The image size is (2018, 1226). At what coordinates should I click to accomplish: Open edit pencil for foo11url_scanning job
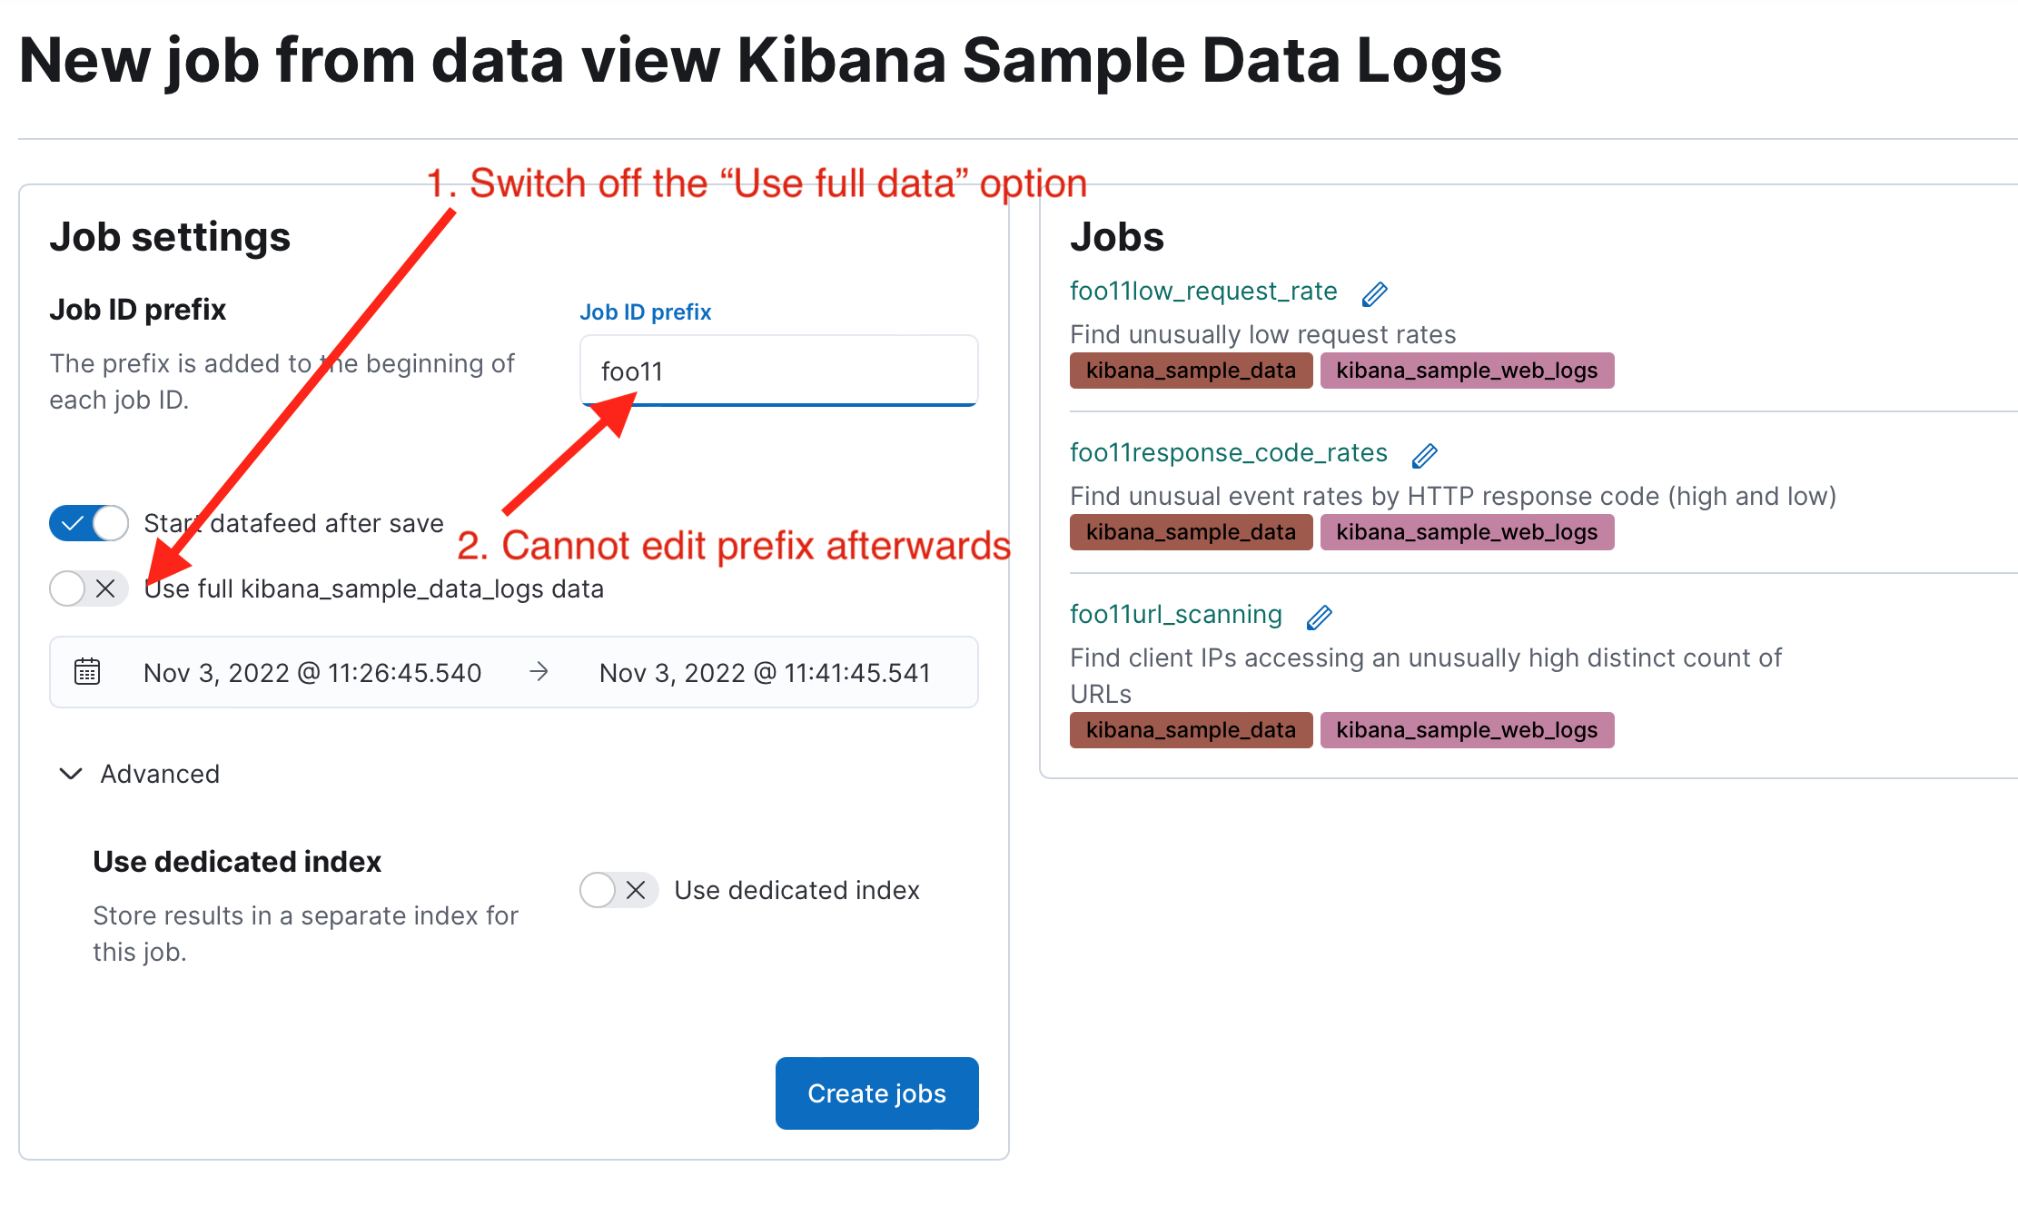[x=1319, y=617]
